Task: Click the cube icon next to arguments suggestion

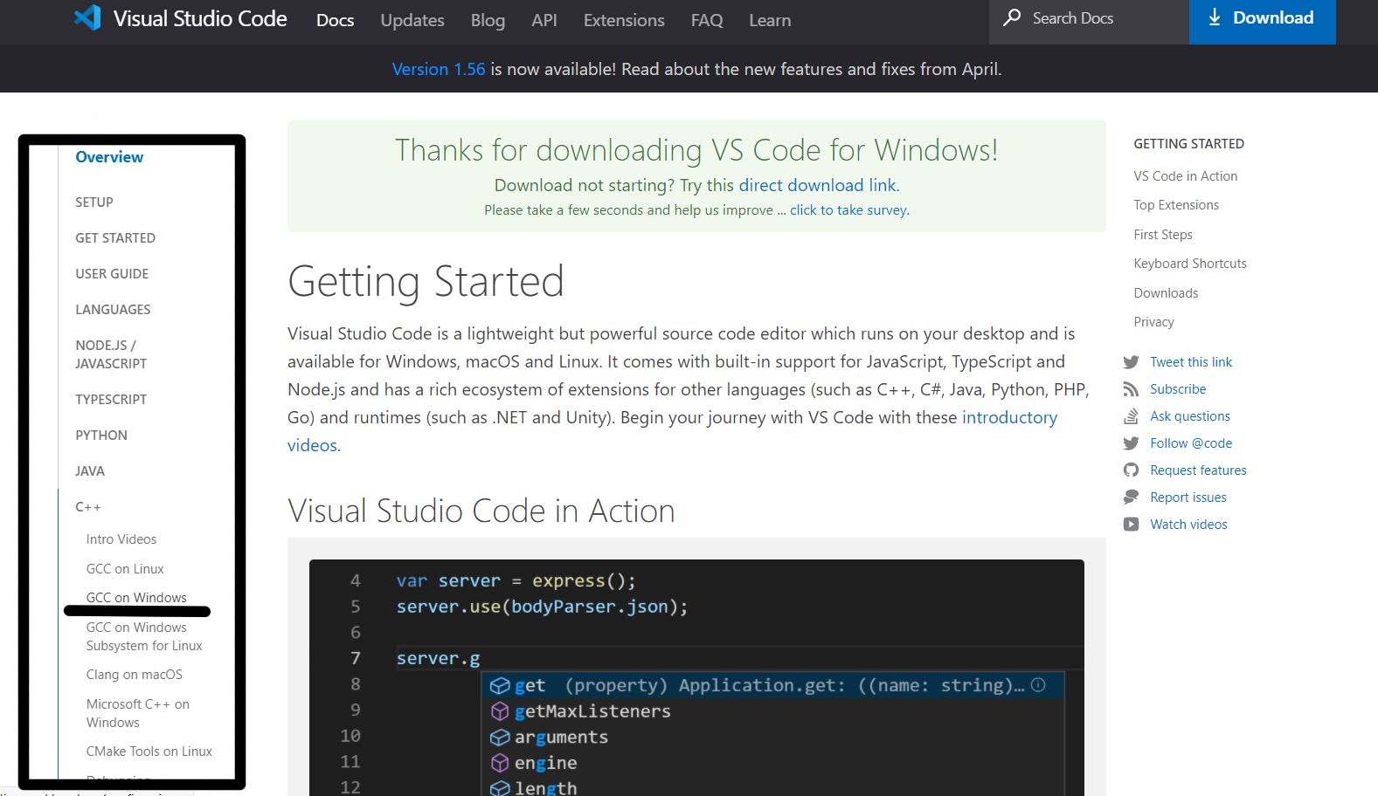Action: tap(500, 738)
